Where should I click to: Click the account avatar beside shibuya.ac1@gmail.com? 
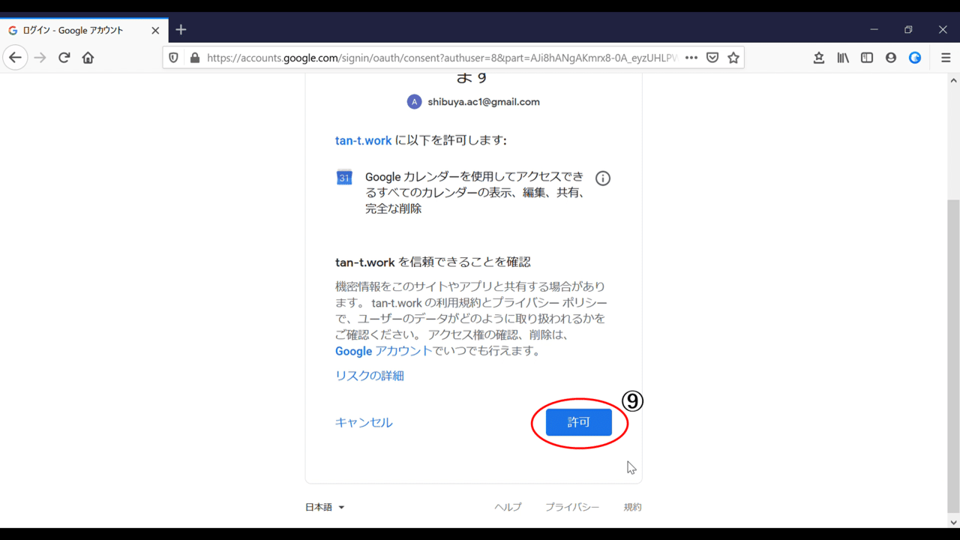coord(414,102)
